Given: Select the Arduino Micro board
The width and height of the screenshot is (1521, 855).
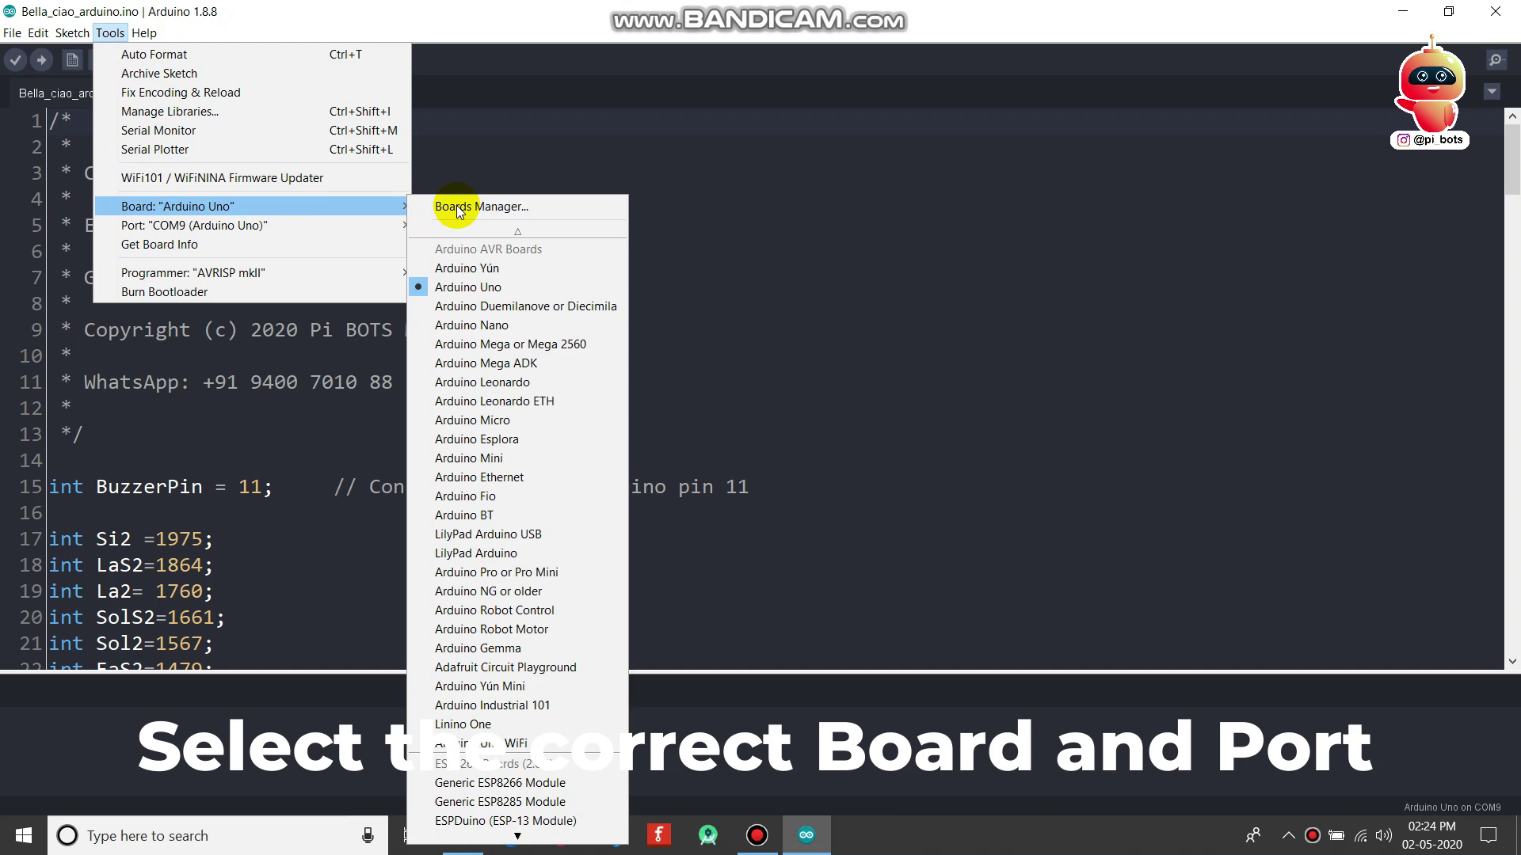Looking at the screenshot, I should point(517,420).
